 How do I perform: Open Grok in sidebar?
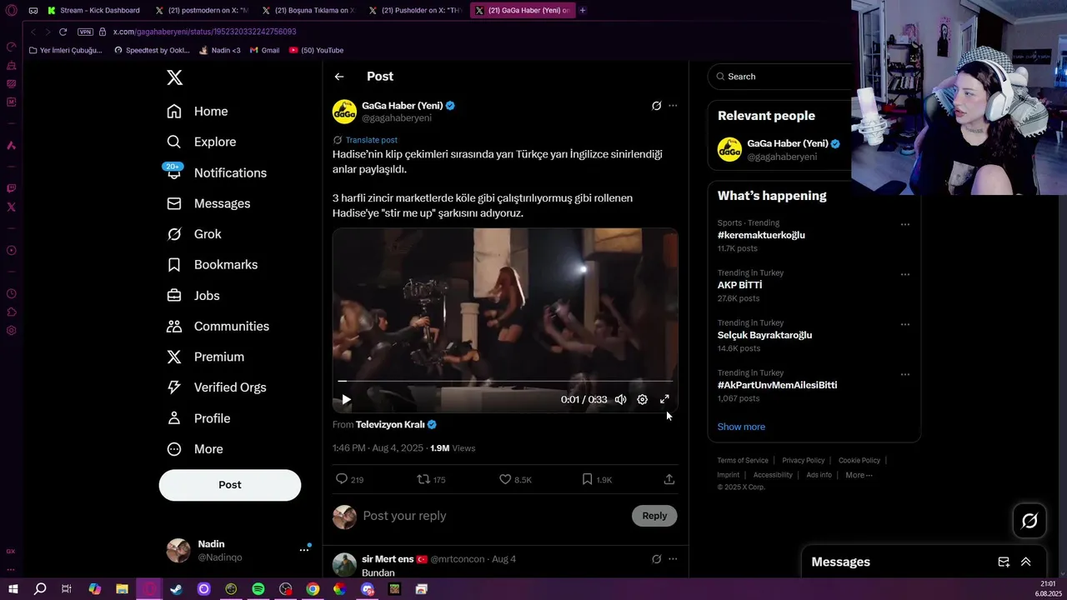[x=194, y=234]
